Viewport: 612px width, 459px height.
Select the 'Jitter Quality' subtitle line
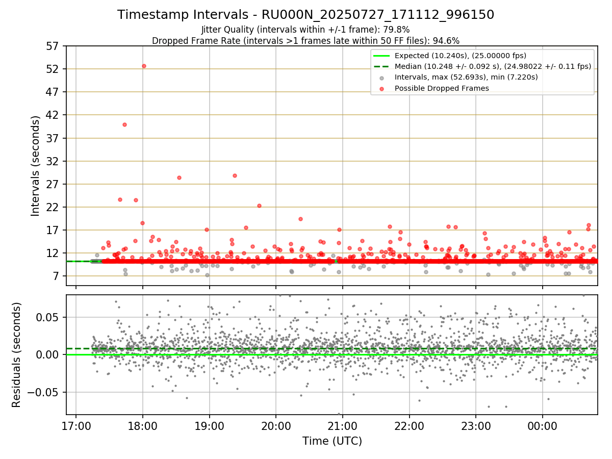305,30
